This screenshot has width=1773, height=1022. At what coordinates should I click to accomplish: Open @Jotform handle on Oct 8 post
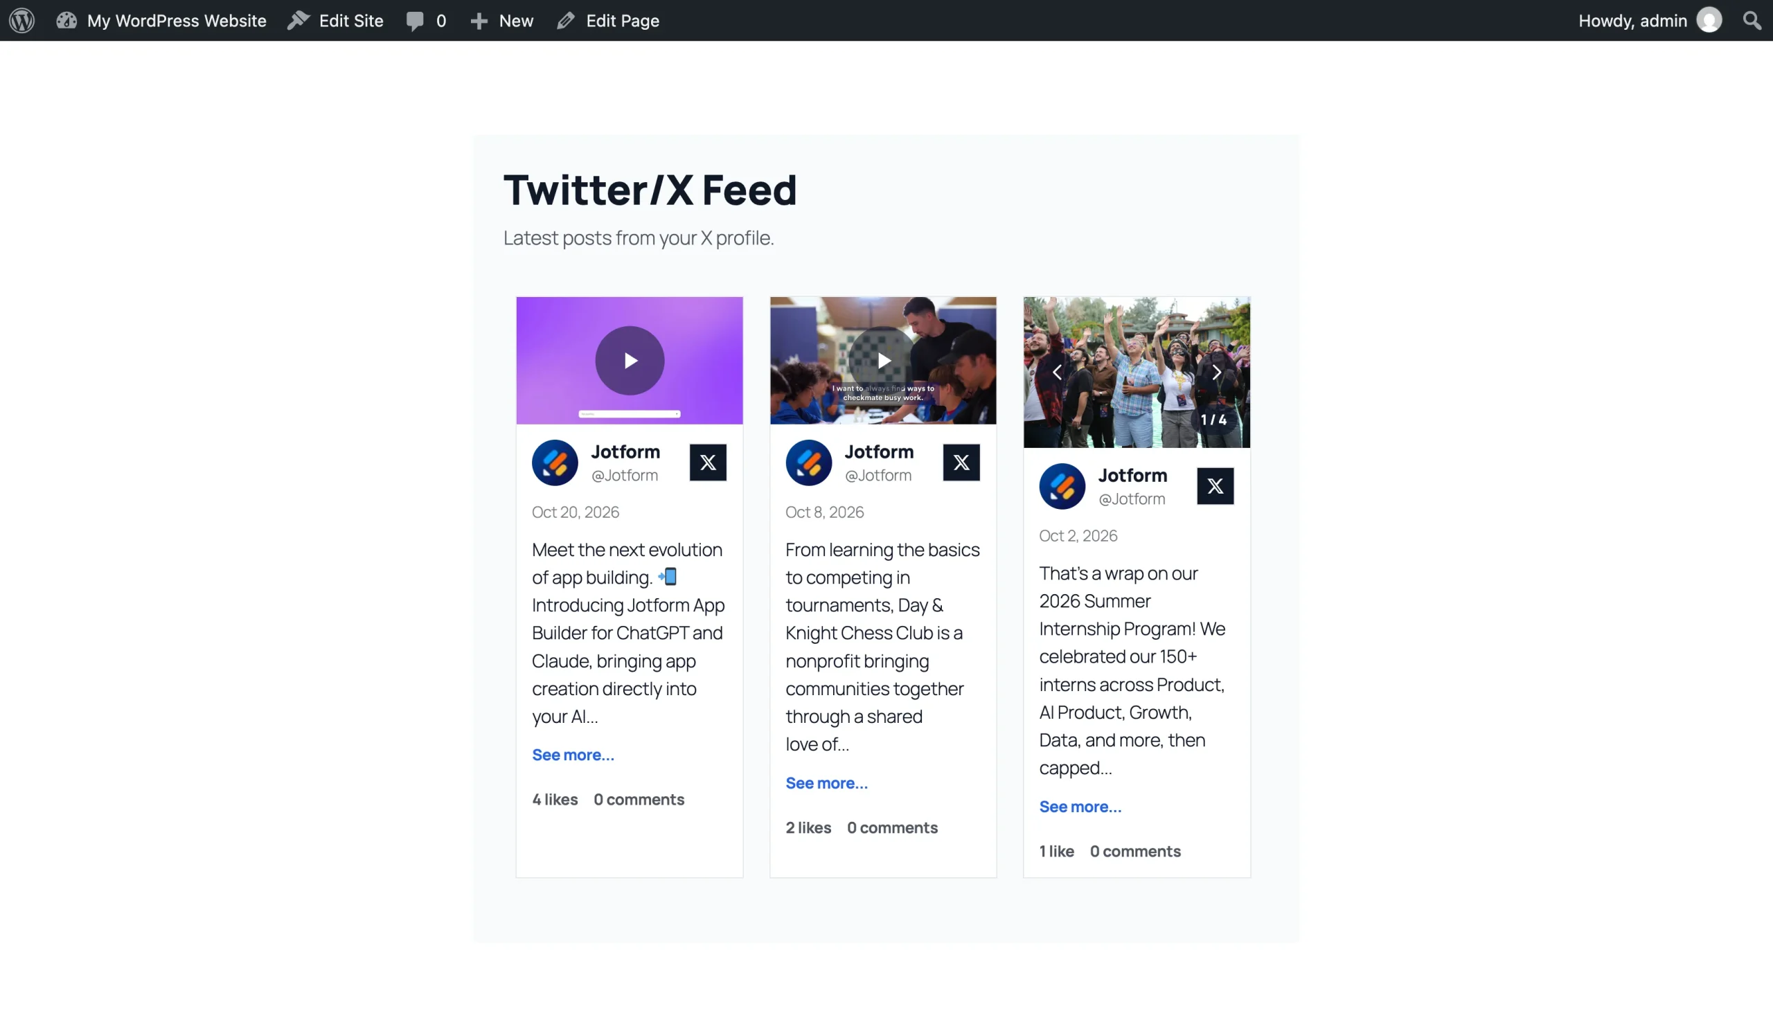coord(878,475)
